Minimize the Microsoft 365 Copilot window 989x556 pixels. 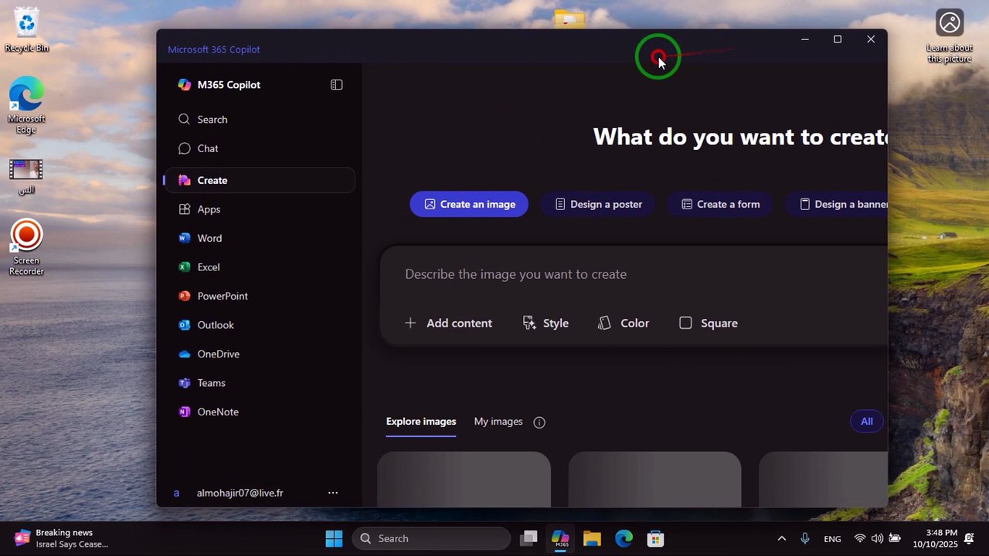pos(804,39)
